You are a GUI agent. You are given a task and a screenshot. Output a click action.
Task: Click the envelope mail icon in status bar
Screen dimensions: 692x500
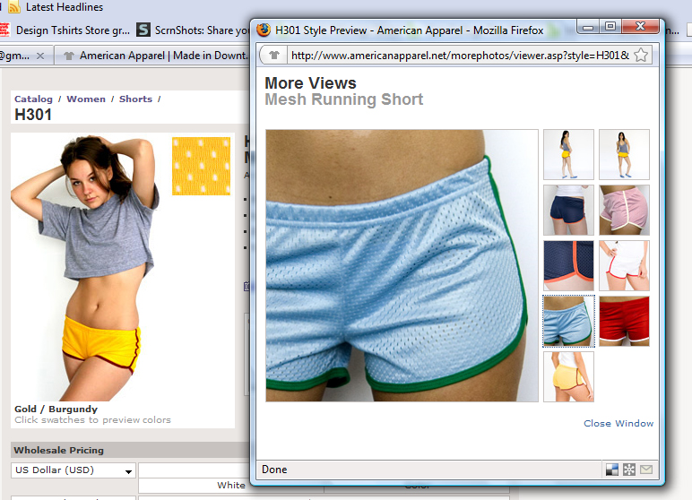click(x=646, y=470)
